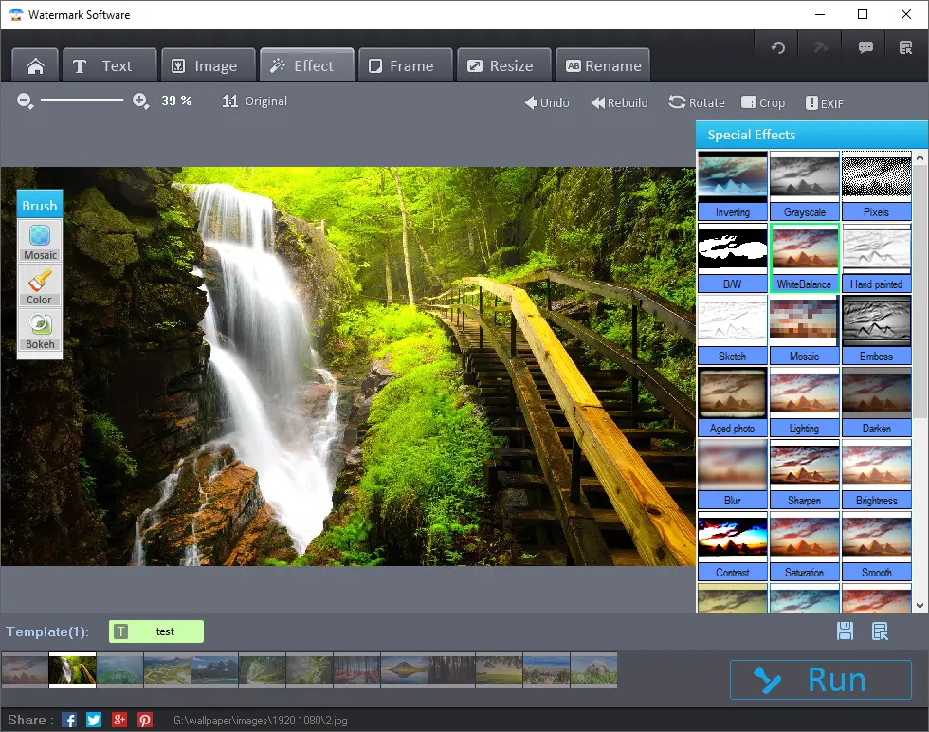This screenshot has width=929, height=732.
Task: Click the zoom out magnifier icon
Action: pyautogui.click(x=25, y=101)
